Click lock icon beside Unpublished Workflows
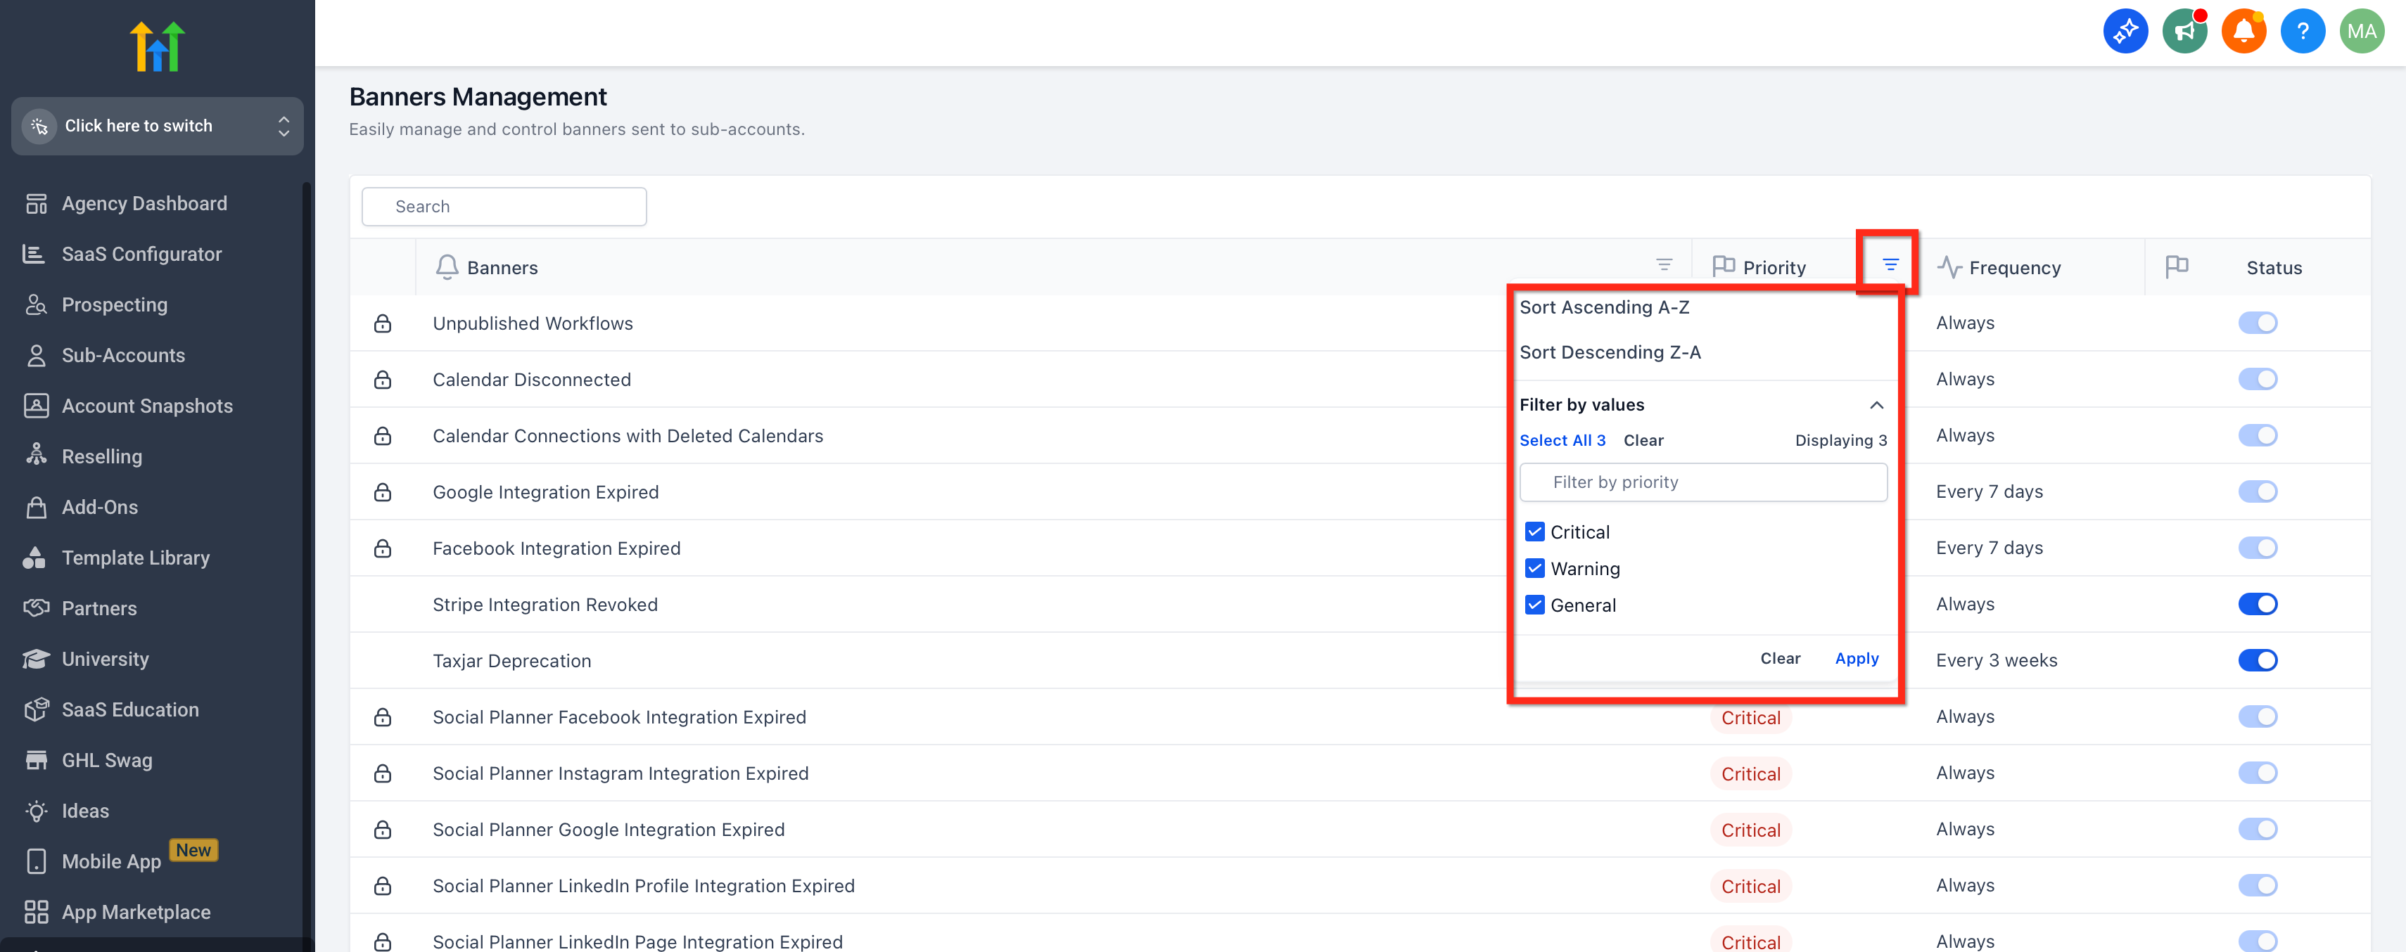 coord(382,324)
